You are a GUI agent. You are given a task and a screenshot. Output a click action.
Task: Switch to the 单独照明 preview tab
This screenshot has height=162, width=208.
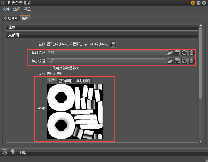[83, 81]
